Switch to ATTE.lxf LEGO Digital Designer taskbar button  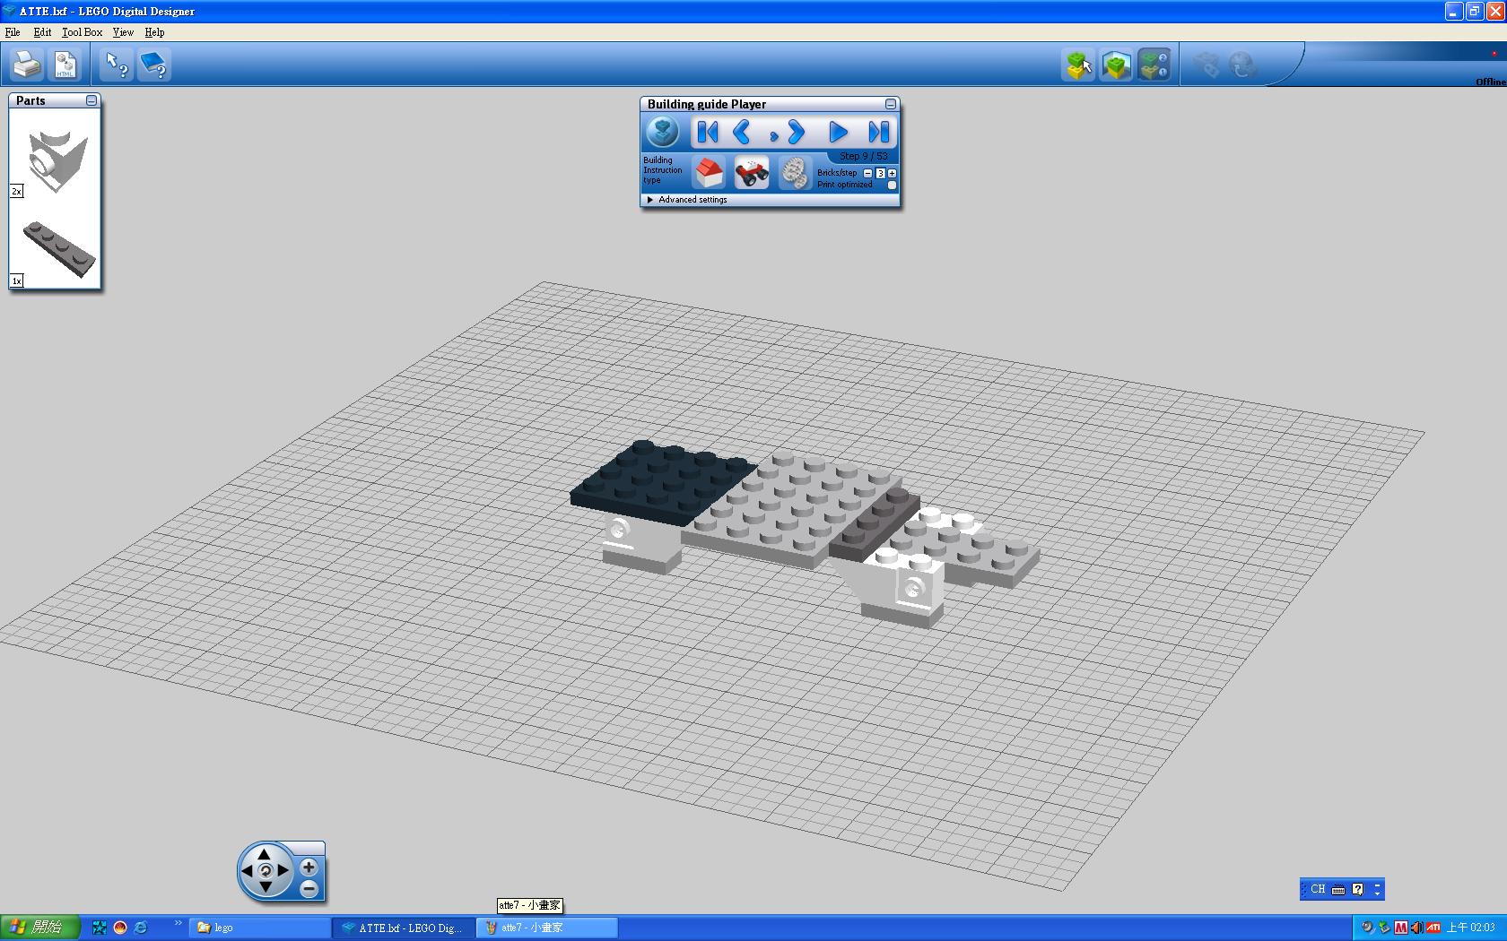403,928
